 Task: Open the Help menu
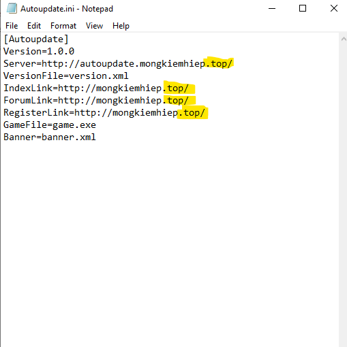click(121, 26)
